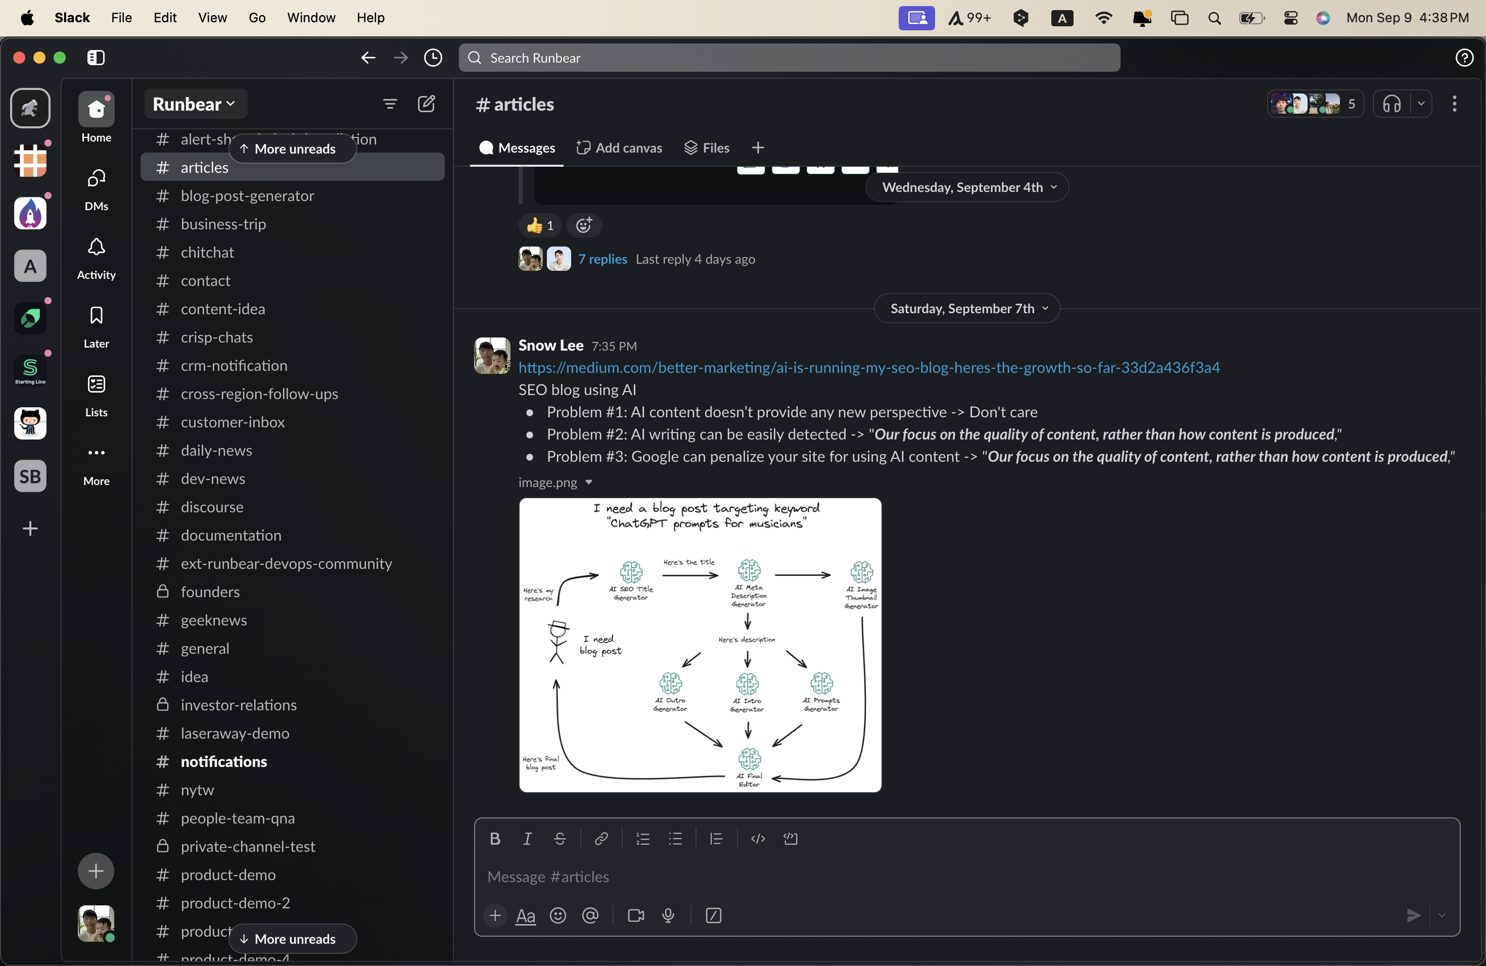This screenshot has height=966, width=1486.
Task: Navigate forward in history
Action: 400,58
